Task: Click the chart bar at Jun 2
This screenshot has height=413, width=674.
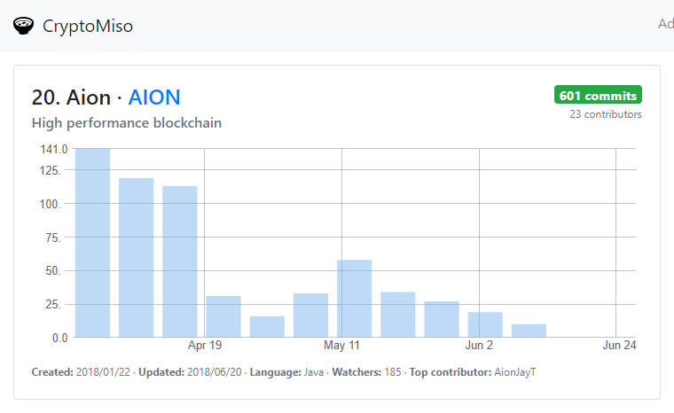Action: (x=485, y=324)
